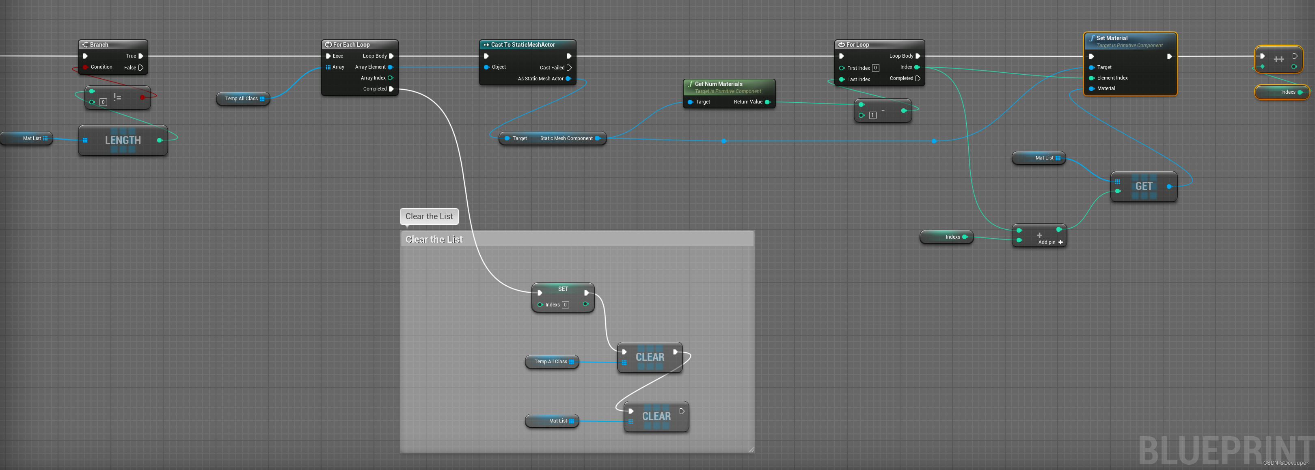Click the Index output pin on For Loop
Viewport: 1315px width, 470px height.
(916, 67)
